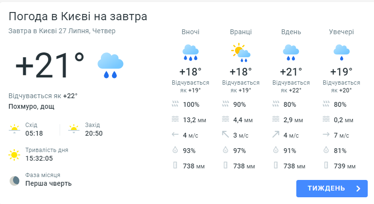Click the sunrise icon next to Схід
The width and height of the screenshot is (374, 204).
(15, 129)
